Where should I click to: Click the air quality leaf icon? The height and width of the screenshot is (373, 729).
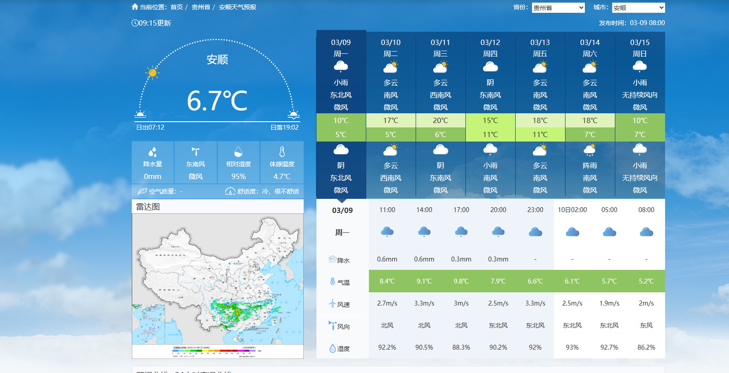142,191
